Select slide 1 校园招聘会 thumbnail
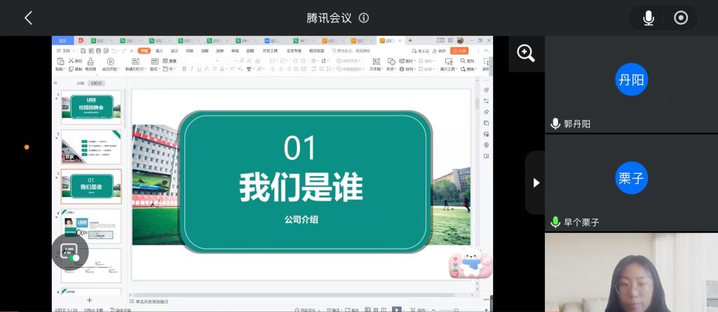Image resolution: width=718 pixels, height=312 pixels. point(90,107)
